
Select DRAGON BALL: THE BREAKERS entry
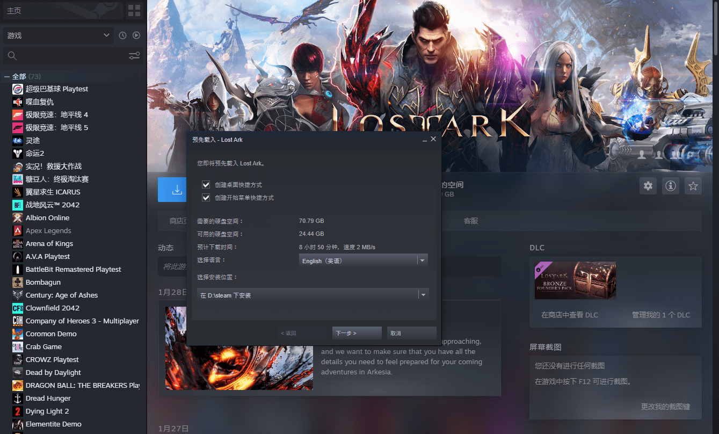[x=83, y=386]
